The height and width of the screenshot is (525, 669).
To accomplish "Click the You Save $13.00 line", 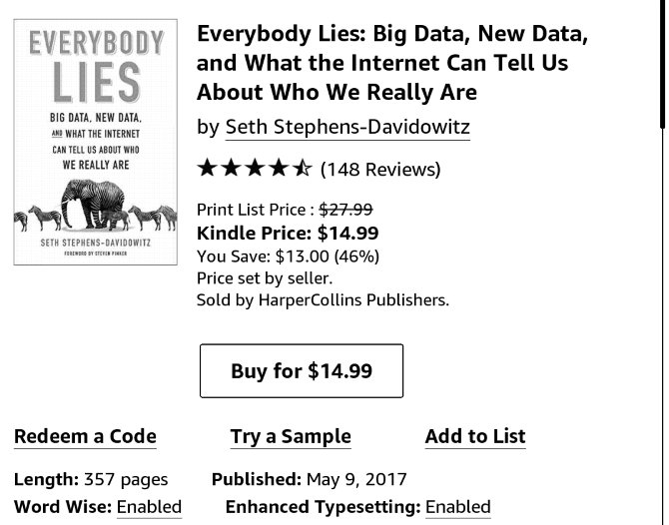I will tap(288, 256).
